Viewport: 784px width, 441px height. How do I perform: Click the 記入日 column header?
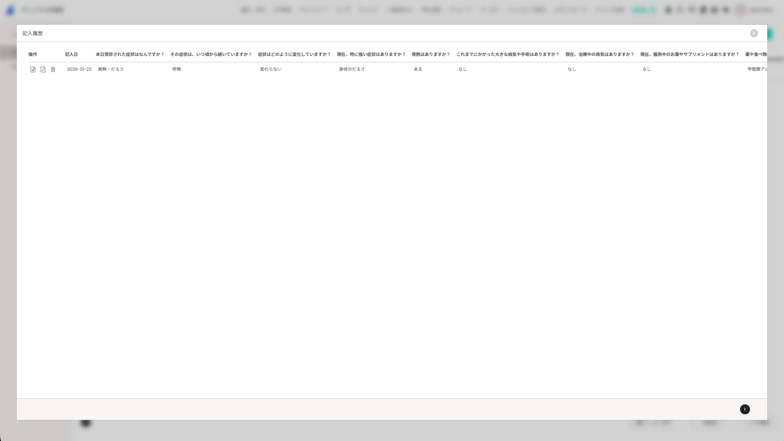pyautogui.click(x=71, y=54)
